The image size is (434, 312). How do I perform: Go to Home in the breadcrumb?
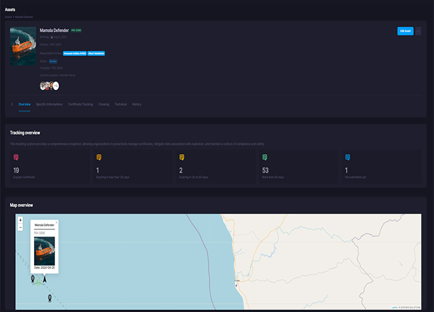pyautogui.click(x=7, y=16)
